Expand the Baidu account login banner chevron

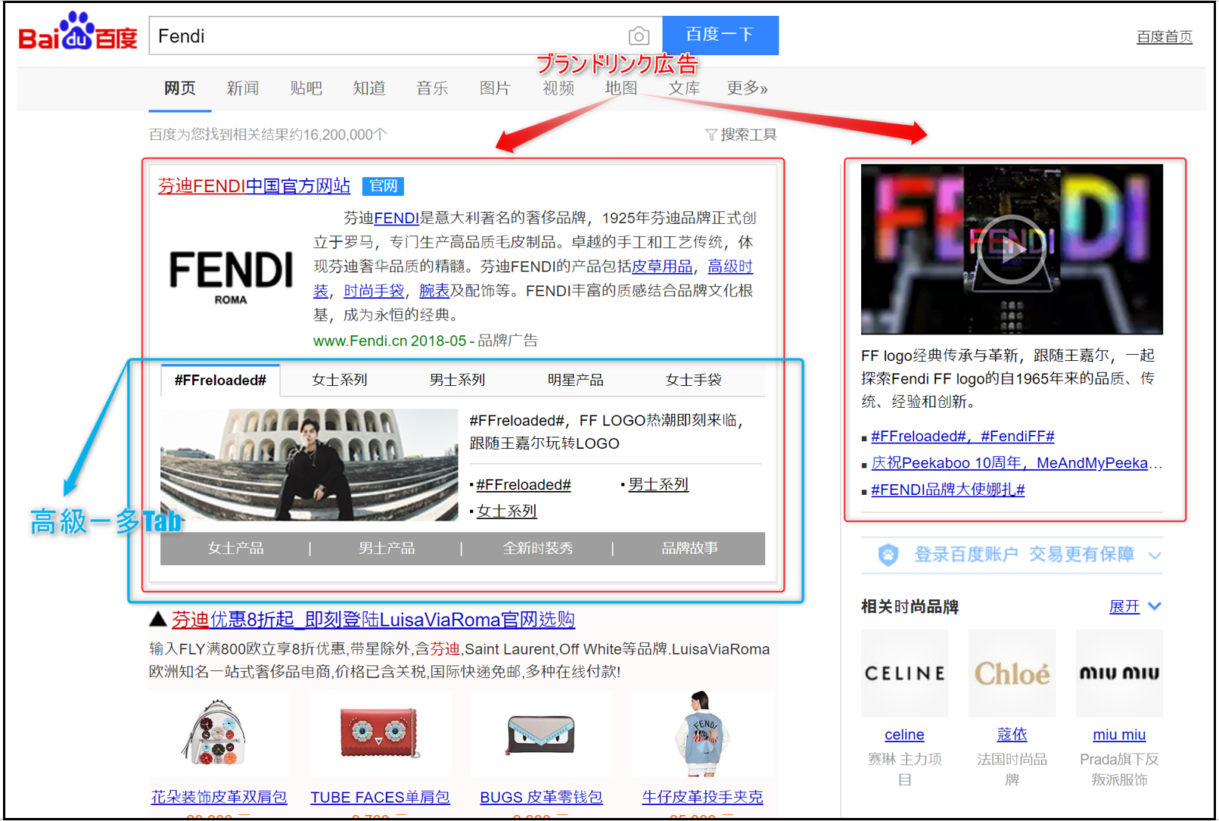[x=1155, y=555]
